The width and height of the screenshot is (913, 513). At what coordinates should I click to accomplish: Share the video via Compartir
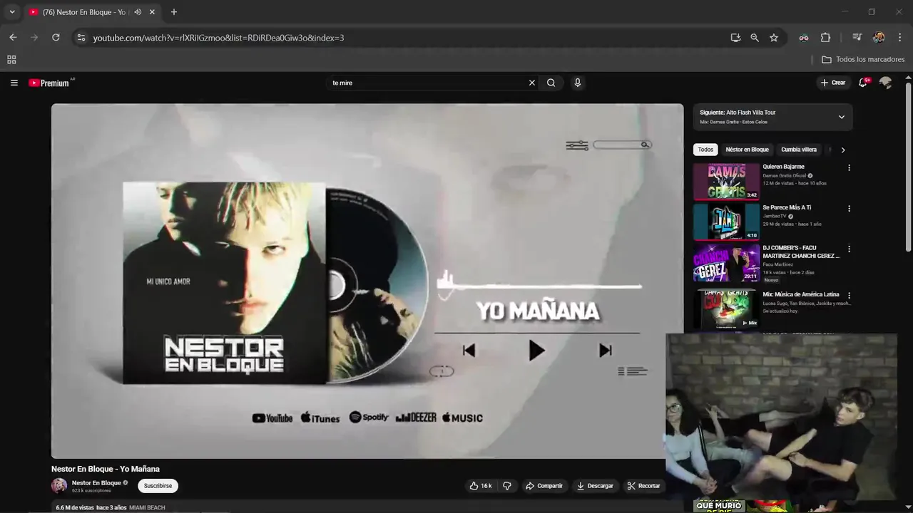coord(544,486)
